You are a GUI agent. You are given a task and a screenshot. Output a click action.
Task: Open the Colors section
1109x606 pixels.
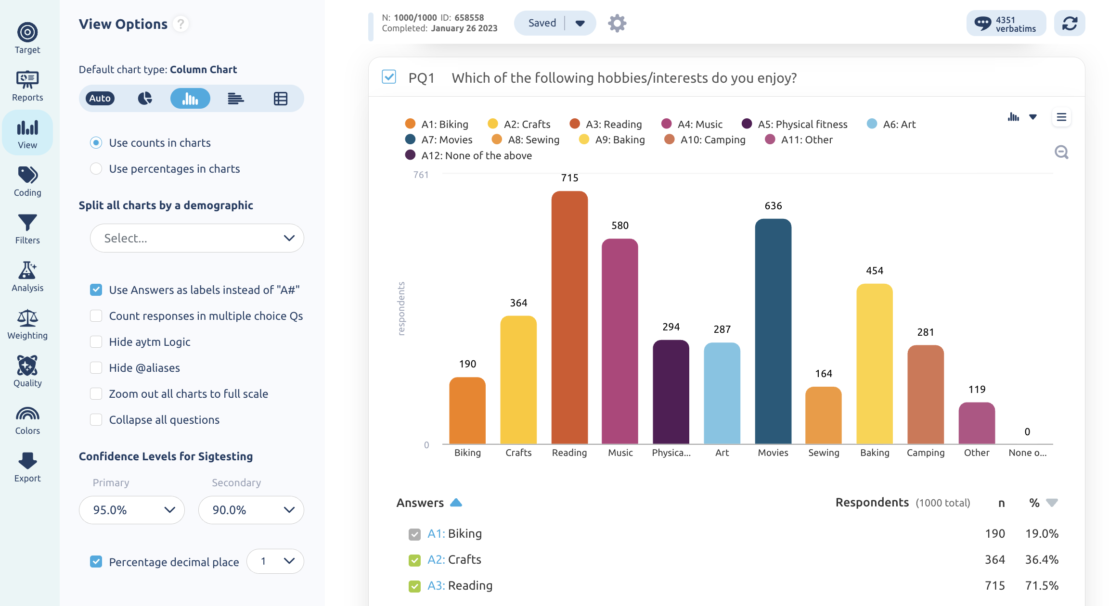(27, 419)
